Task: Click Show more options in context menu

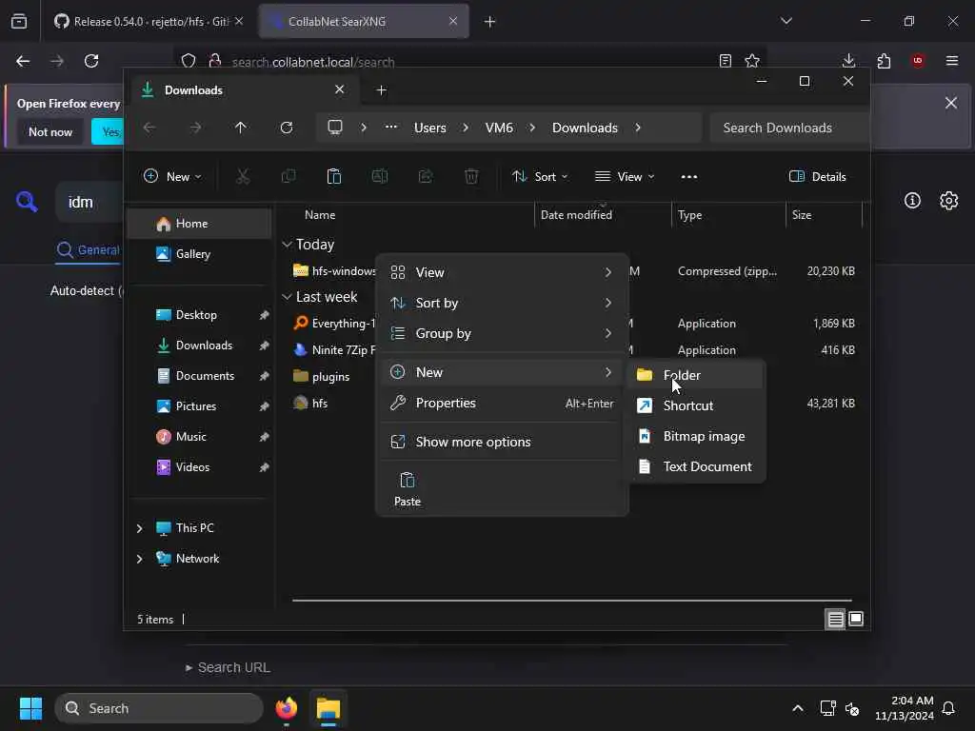Action: click(x=502, y=442)
